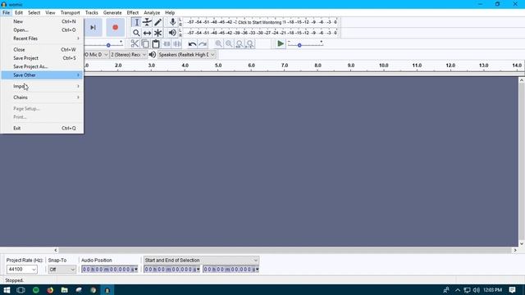
Task: Click the Zoom In icon
Action: click(x=218, y=43)
